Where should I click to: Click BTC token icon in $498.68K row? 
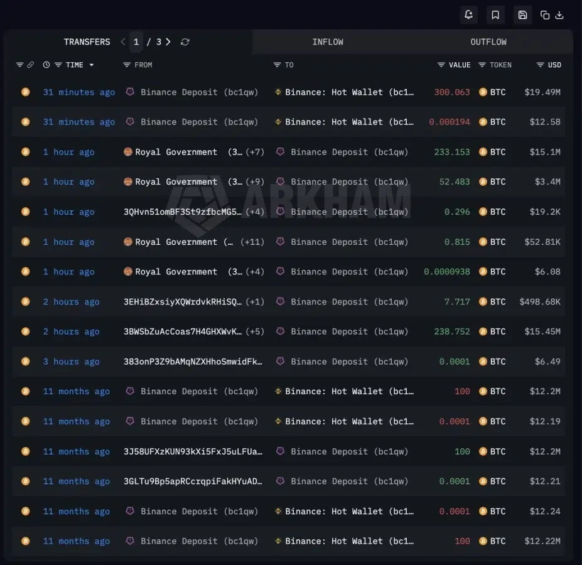pyautogui.click(x=483, y=301)
